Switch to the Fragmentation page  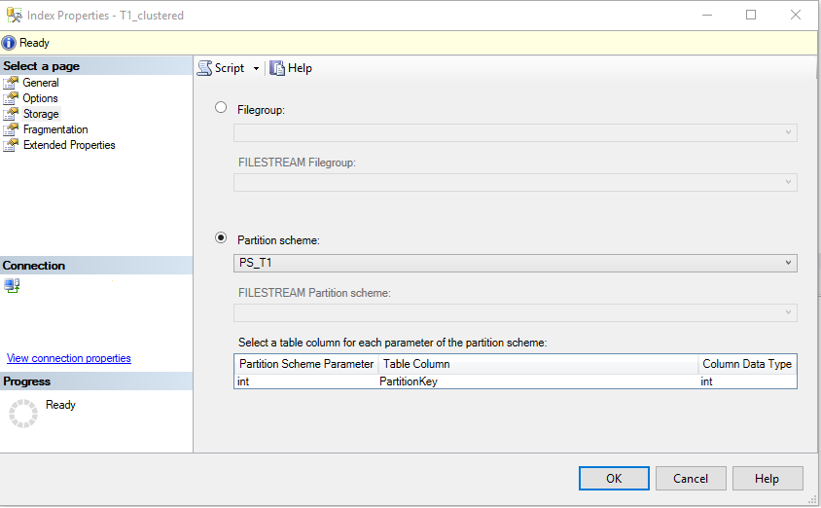point(55,129)
